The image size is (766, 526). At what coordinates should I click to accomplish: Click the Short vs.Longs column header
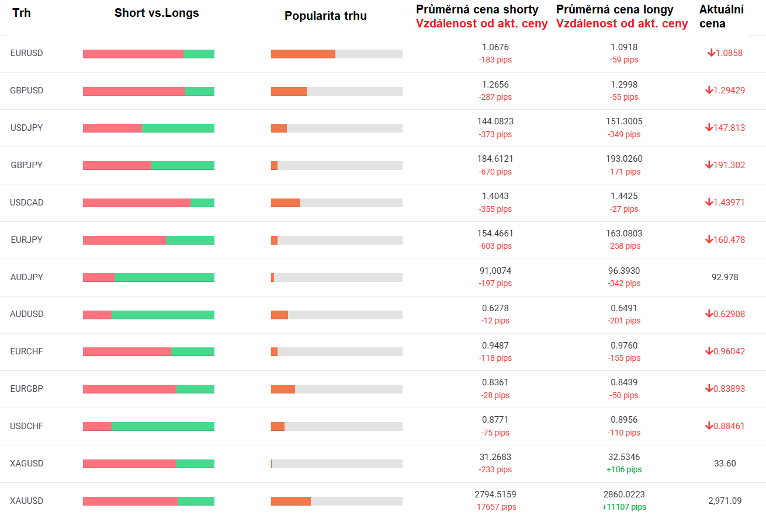coord(157,13)
